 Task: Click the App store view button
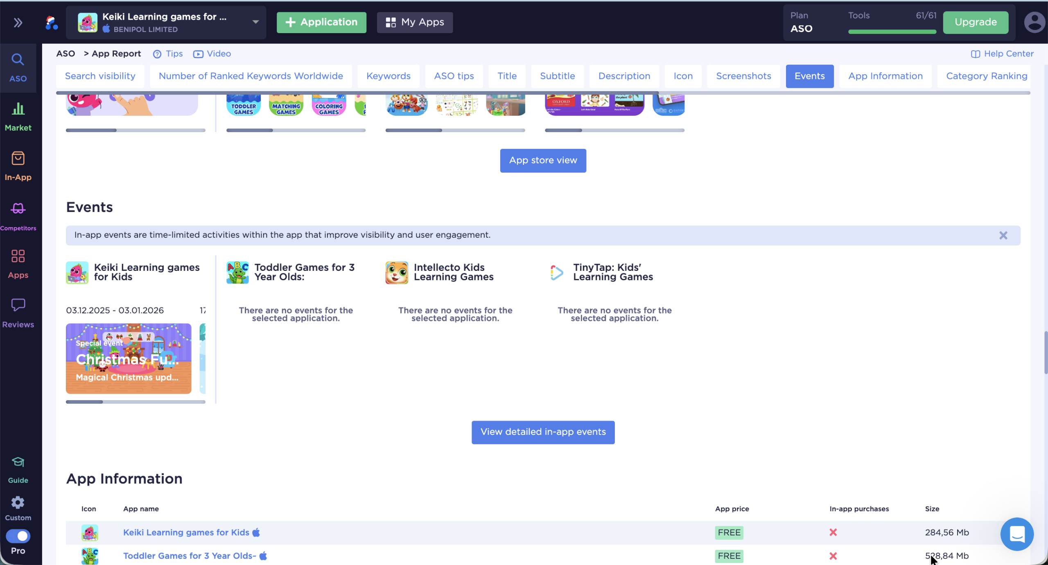(543, 160)
